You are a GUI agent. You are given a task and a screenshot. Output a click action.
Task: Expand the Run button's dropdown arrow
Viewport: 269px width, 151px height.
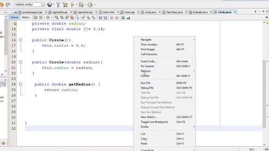(76, 5)
